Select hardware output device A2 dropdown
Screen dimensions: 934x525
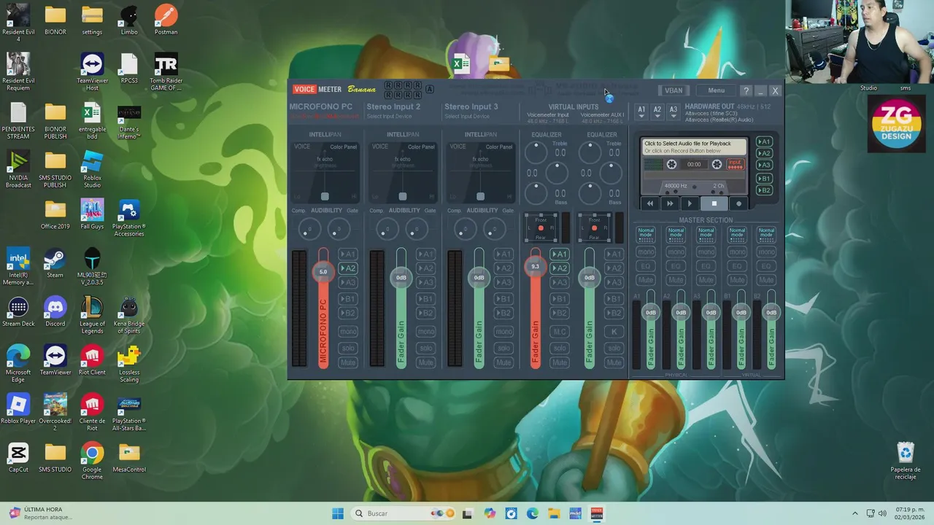point(657,111)
